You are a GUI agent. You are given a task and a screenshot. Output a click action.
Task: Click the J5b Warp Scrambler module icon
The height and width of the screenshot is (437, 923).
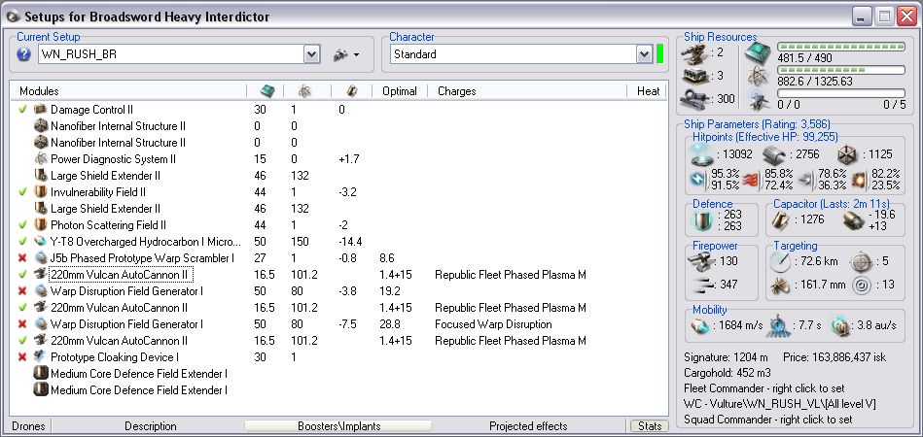point(41,258)
